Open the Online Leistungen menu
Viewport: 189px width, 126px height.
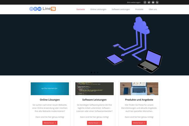point(98,9)
